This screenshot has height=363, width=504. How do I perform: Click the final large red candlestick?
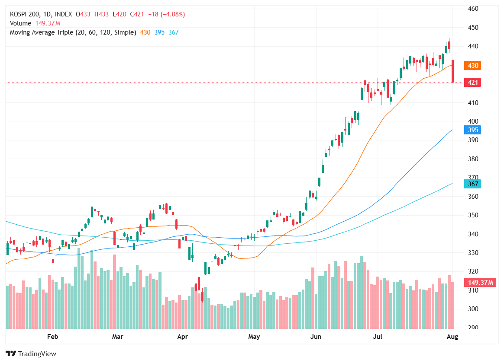(x=452, y=71)
